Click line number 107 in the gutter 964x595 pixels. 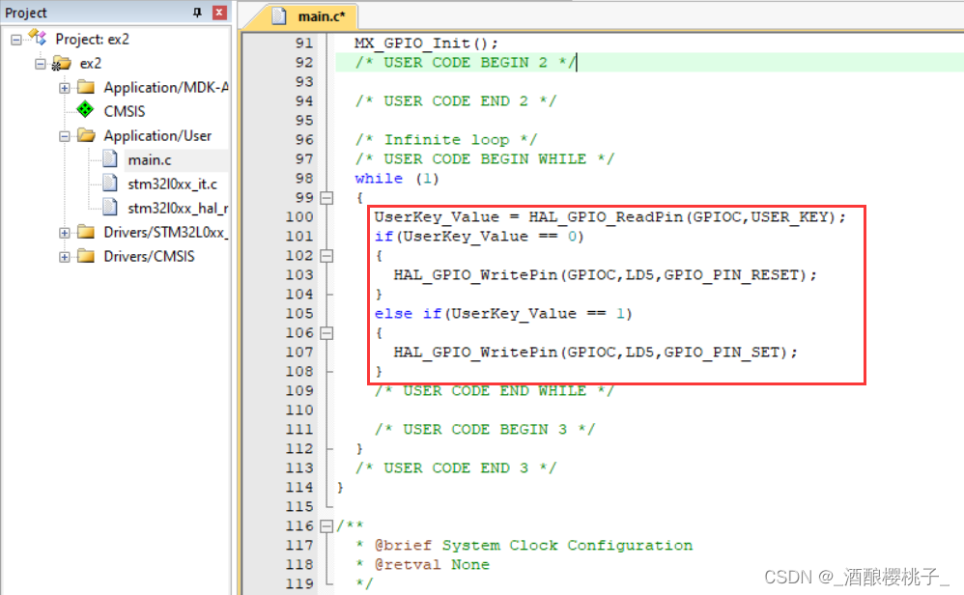click(x=298, y=353)
